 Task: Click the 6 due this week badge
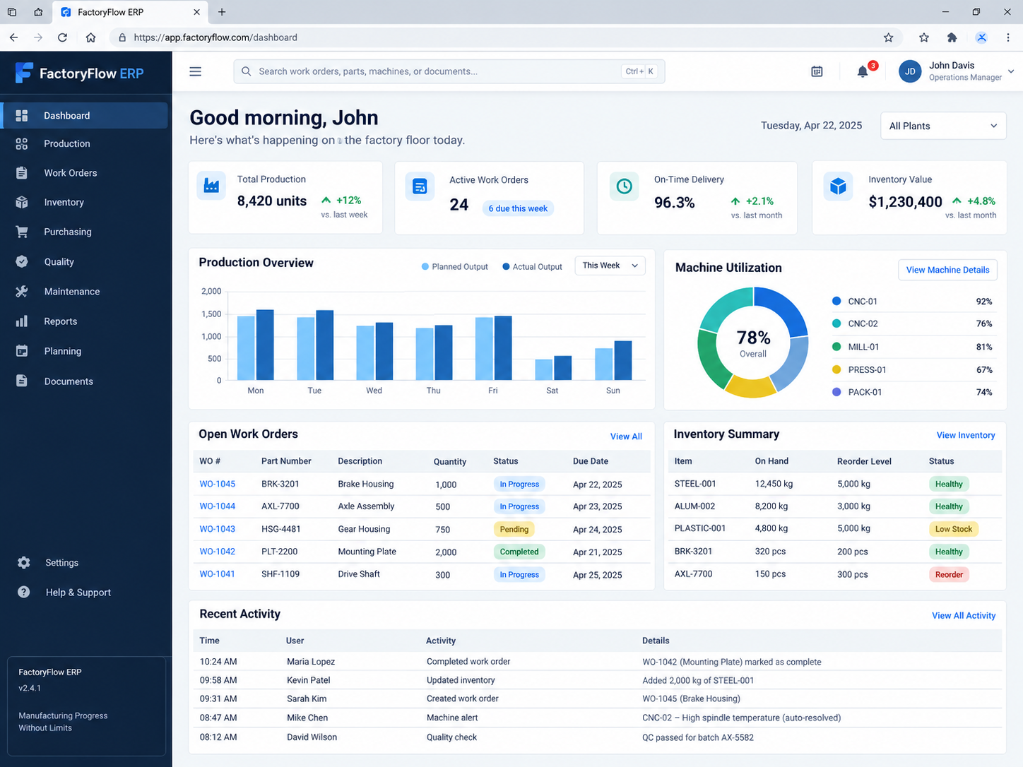518,208
